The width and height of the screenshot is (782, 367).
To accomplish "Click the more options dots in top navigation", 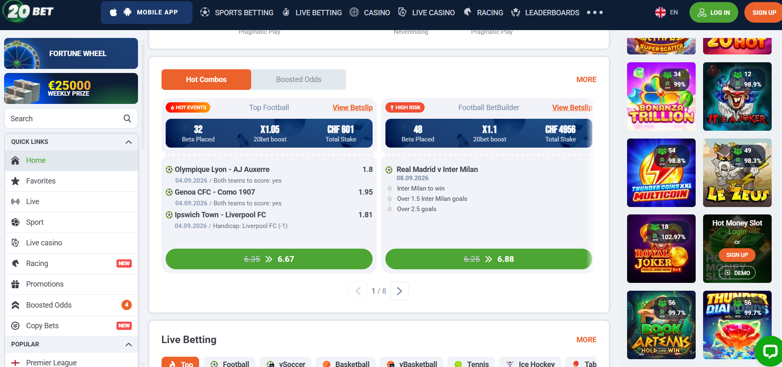I will tap(594, 12).
